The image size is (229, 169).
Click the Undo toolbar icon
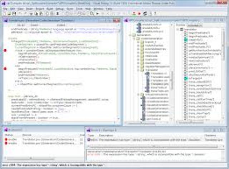coord(20,14)
